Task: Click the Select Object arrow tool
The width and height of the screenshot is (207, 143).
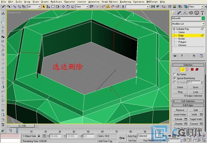Action: click(x=44, y=6)
